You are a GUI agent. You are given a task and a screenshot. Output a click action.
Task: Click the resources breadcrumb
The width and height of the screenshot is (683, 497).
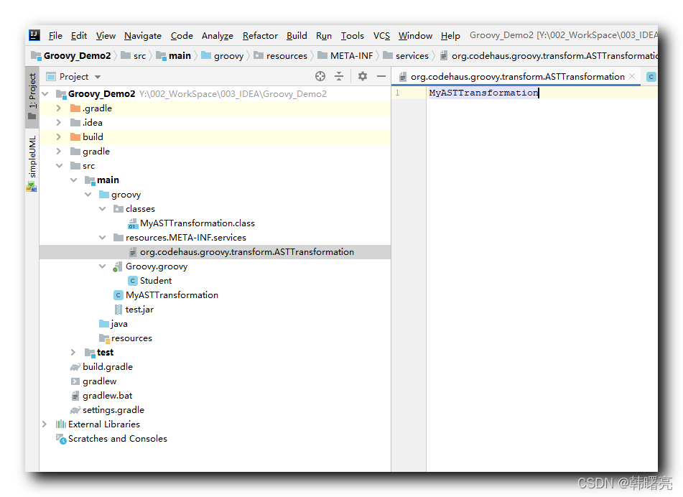[x=281, y=56]
